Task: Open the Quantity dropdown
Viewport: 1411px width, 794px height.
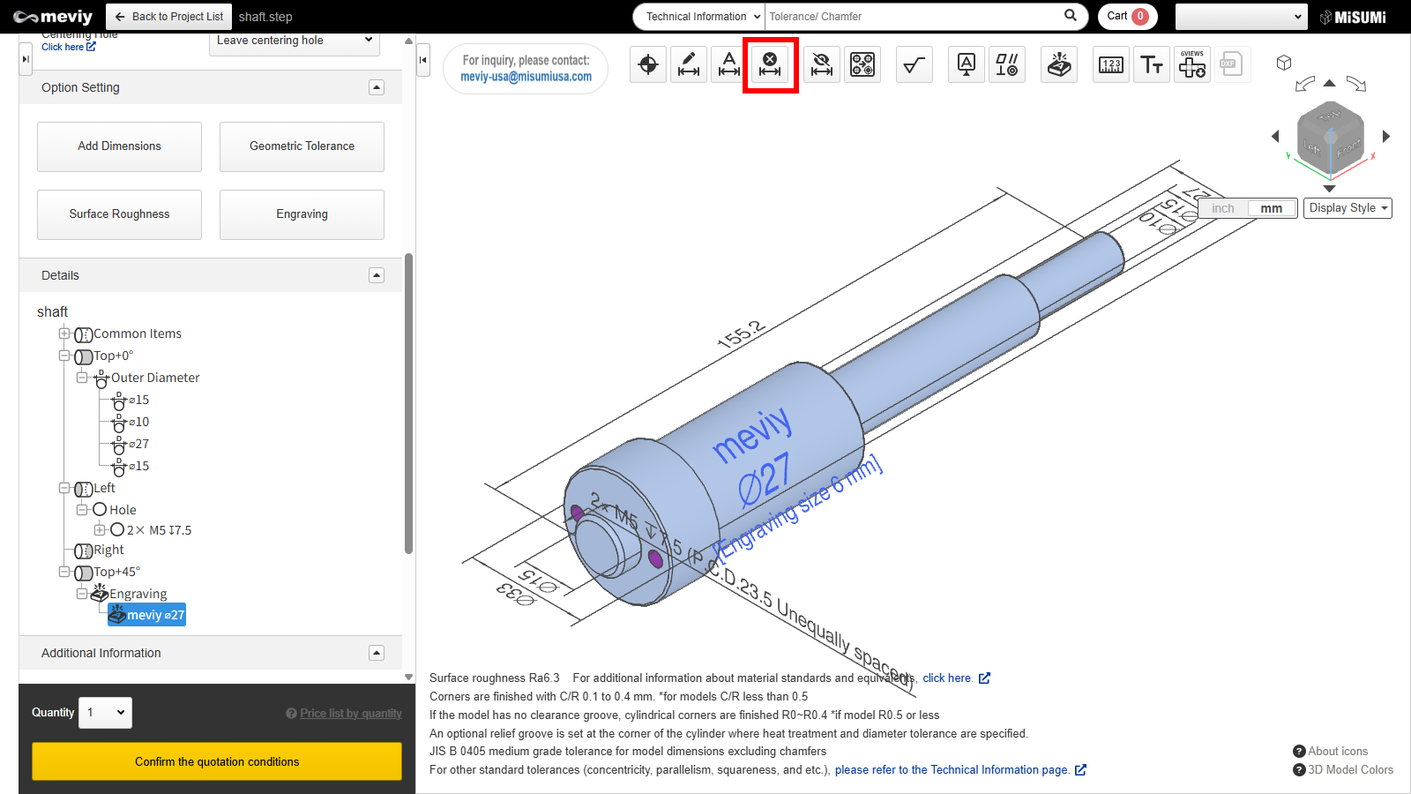Action: pos(105,713)
